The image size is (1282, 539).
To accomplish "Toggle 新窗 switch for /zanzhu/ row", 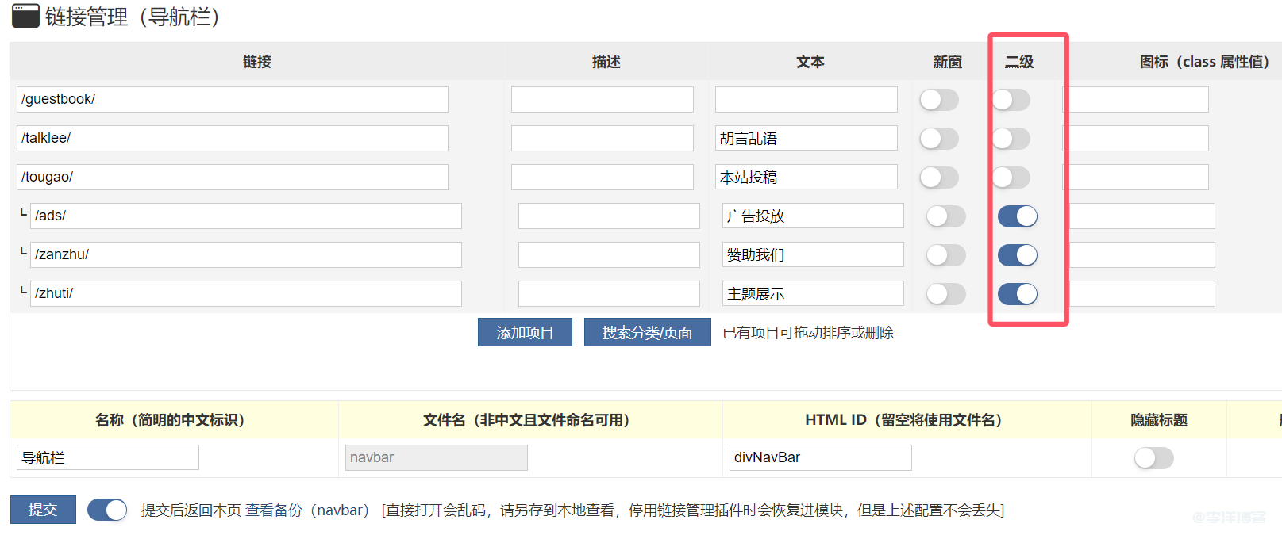I will 945,255.
